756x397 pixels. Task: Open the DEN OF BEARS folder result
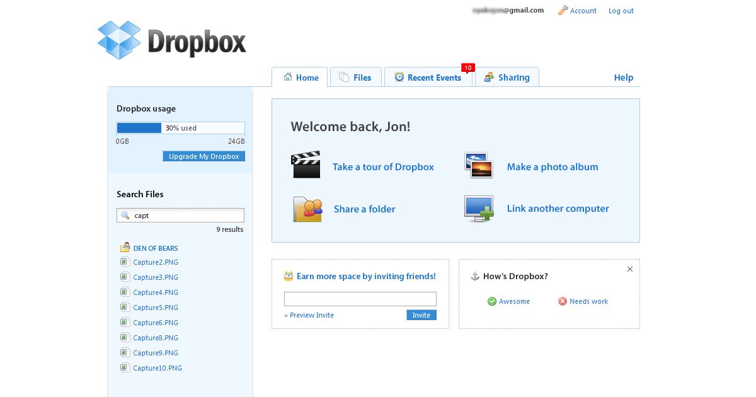[x=155, y=248]
